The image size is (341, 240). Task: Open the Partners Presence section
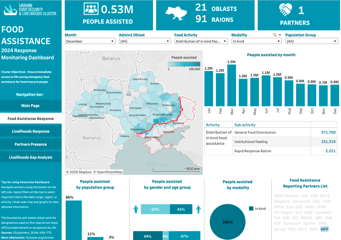point(30,144)
